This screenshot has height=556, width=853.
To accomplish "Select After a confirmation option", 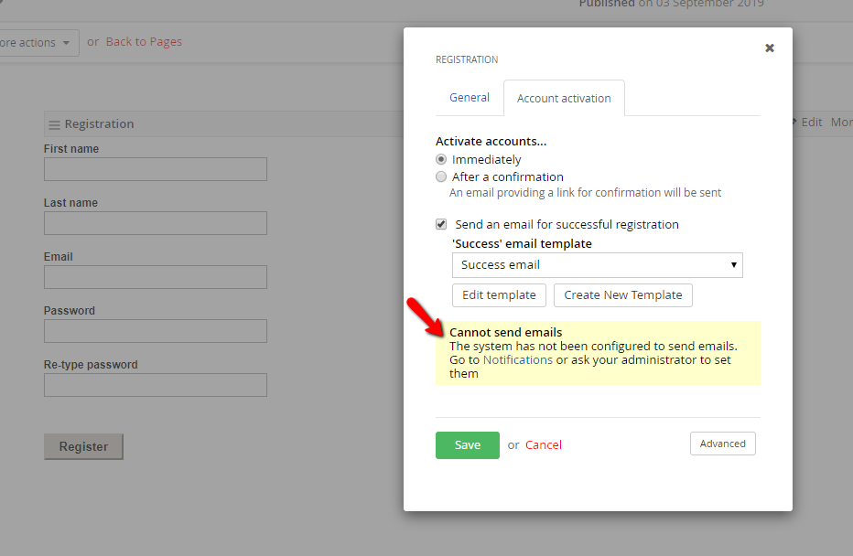I will click(x=441, y=176).
